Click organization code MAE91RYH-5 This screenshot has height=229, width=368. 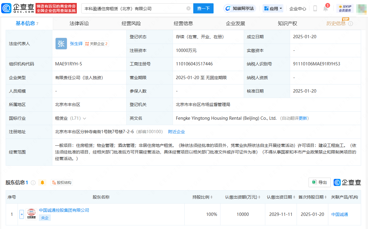coord(69,64)
